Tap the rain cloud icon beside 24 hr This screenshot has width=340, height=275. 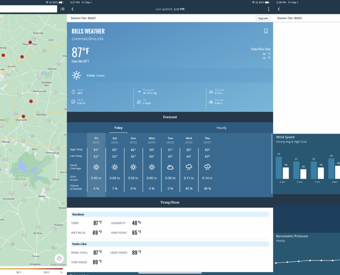74,101
